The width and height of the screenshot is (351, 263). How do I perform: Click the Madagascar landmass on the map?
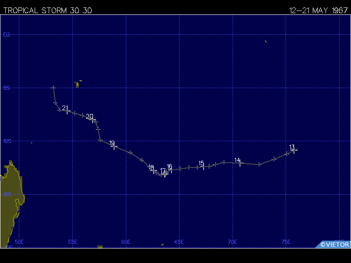(x=10, y=201)
